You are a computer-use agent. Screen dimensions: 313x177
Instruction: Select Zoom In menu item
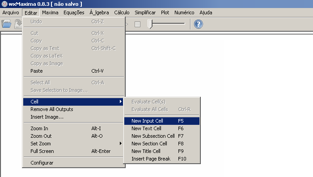click(x=73, y=128)
